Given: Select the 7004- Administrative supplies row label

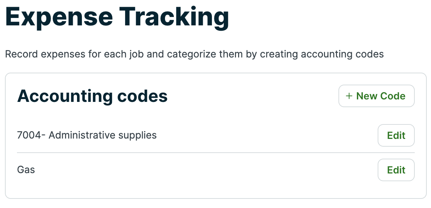Looking at the screenshot, I should click(x=87, y=135).
